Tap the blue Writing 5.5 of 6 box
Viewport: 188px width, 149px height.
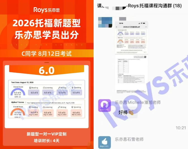coord(62,93)
